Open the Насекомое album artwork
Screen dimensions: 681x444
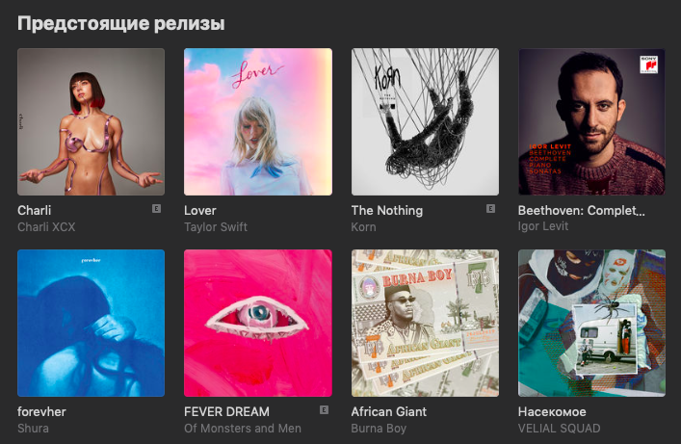(591, 323)
